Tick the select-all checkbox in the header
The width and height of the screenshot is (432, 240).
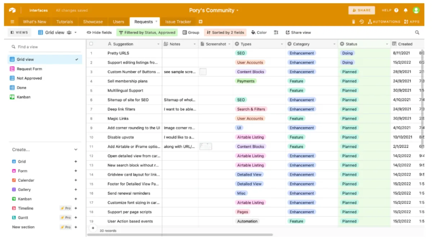[91, 44]
